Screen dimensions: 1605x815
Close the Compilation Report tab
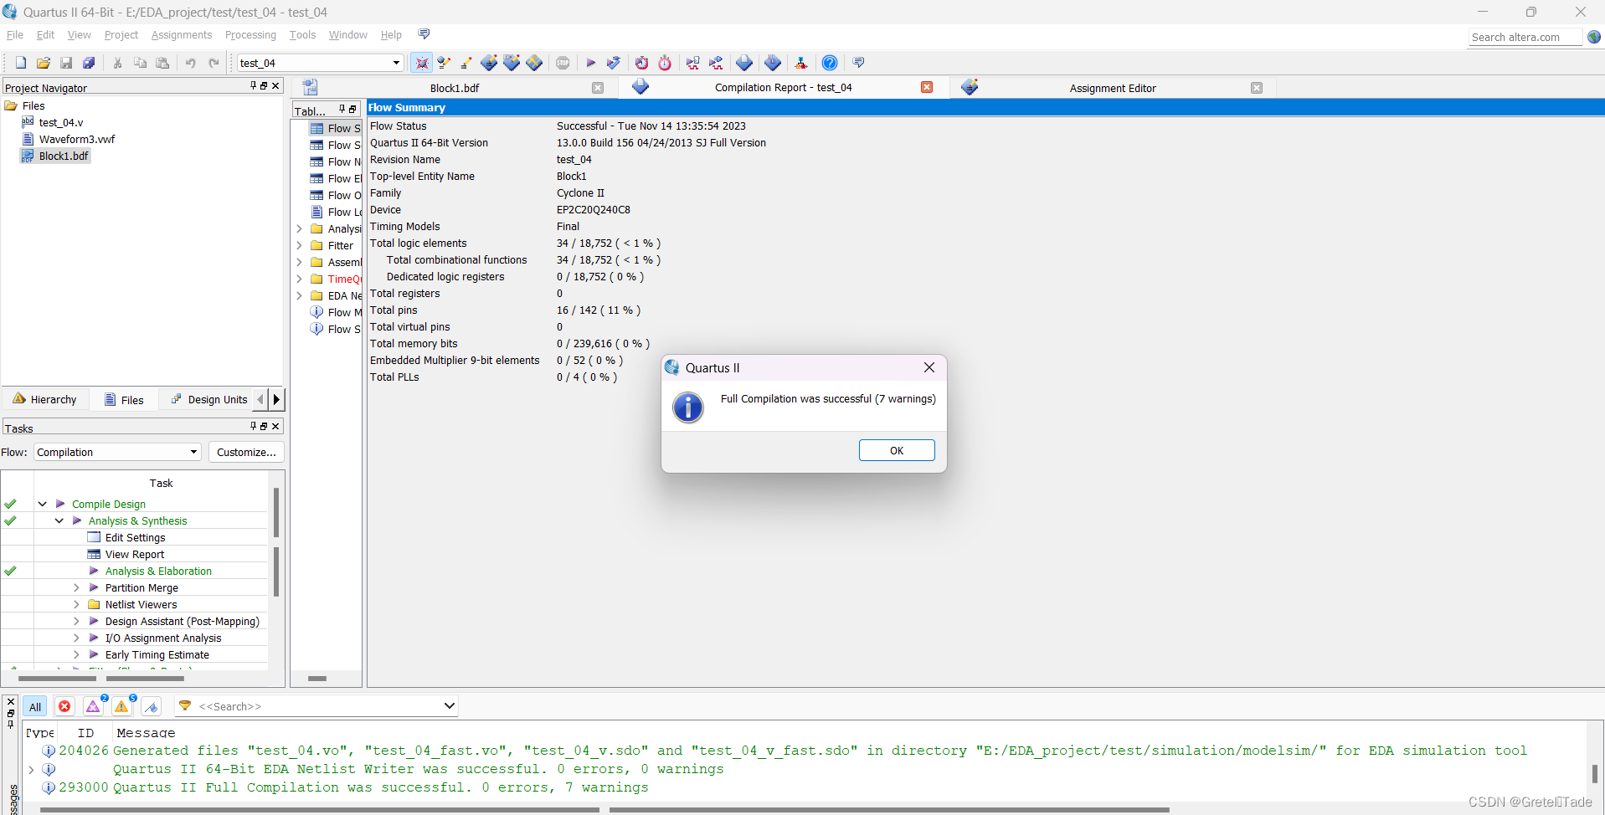point(927,87)
